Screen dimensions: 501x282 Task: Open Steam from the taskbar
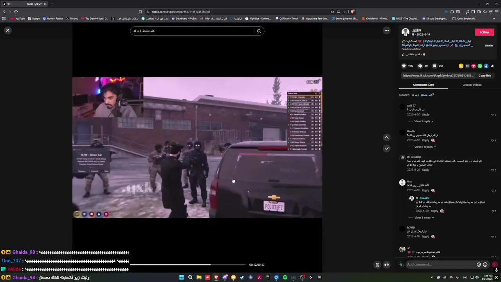click(x=242, y=277)
